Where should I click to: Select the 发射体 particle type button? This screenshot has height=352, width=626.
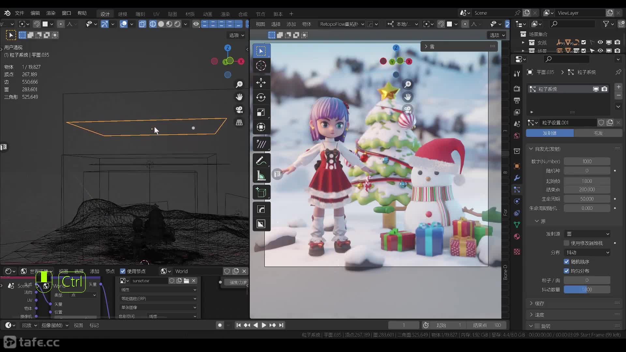coord(550,133)
